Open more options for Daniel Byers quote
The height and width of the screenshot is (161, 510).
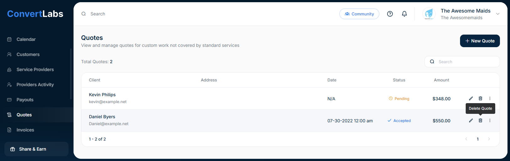coord(490,120)
